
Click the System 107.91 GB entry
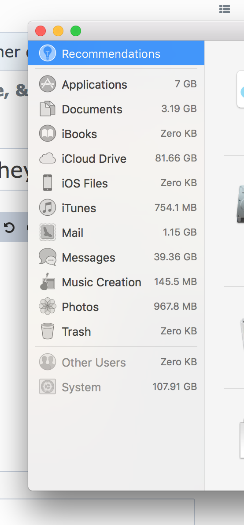coord(116,387)
